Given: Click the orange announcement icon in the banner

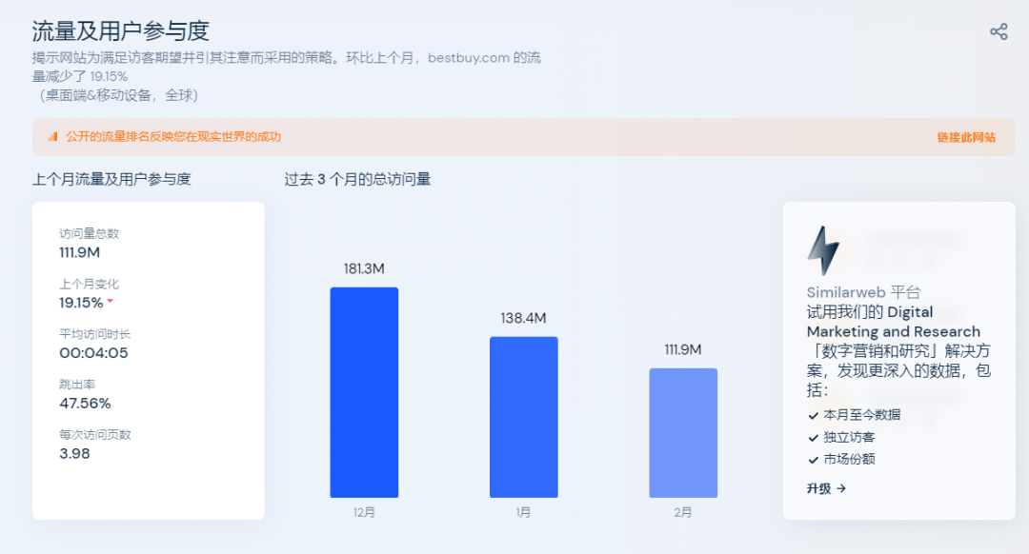Looking at the screenshot, I should coord(53,137).
